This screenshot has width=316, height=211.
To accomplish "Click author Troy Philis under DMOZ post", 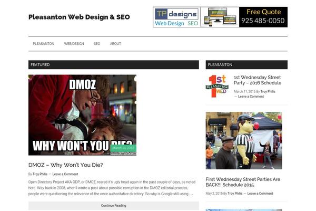I will pos(40,174).
